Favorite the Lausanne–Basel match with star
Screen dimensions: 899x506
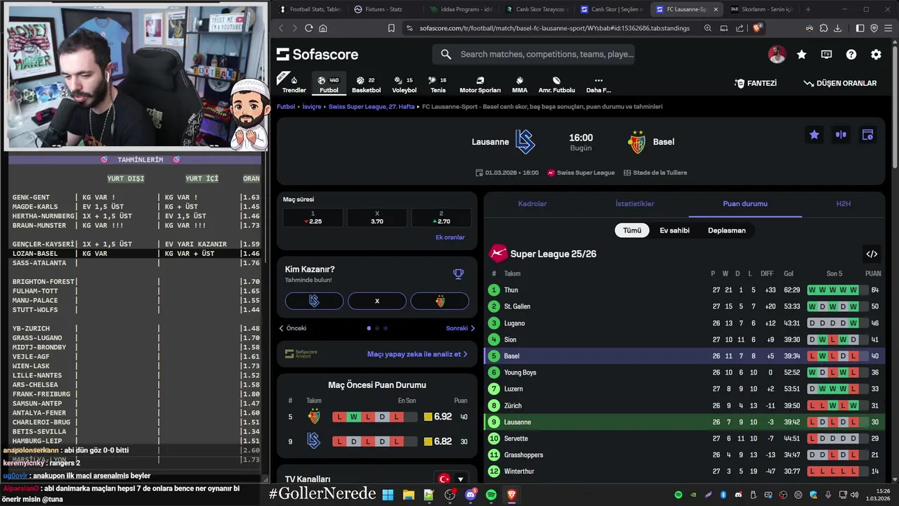coord(814,135)
